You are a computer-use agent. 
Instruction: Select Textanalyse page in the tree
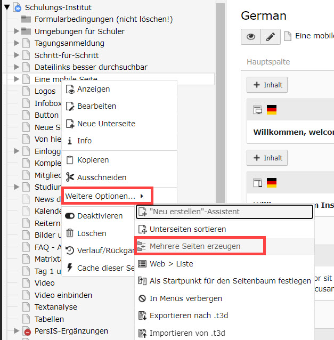(x=55, y=307)
